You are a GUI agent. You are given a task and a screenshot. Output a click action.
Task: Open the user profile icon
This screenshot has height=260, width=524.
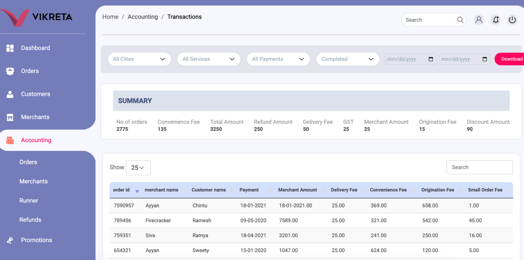point(479,20)
